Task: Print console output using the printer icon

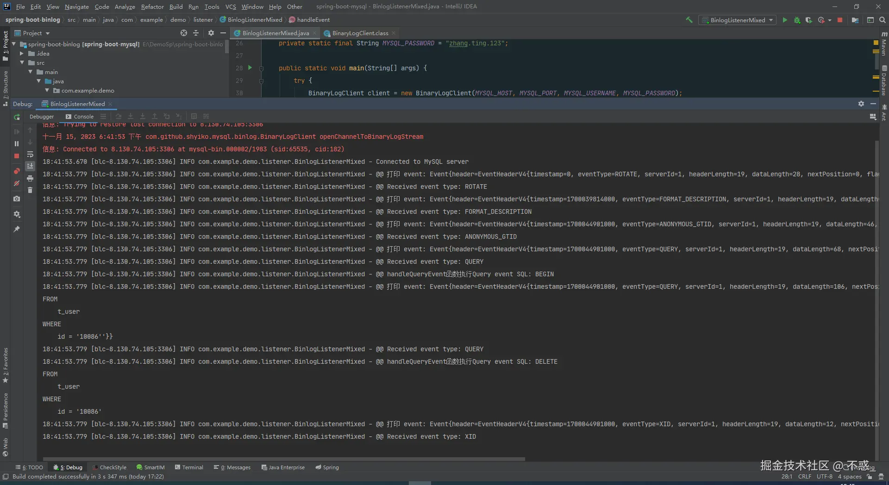Action: [x=30, y=178]
